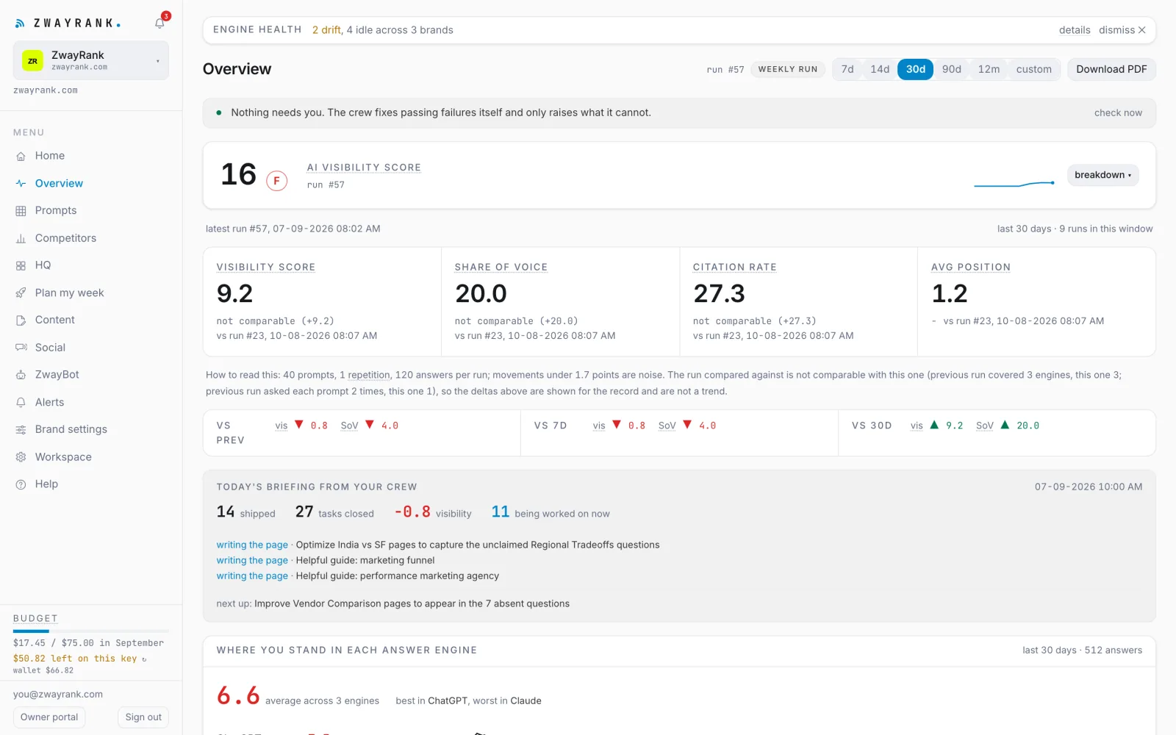The image size is (1176, 735).
Task: Expand the score breakdown dropdown
Action: click(1102, 175)
